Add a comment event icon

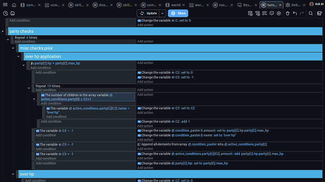272,14
